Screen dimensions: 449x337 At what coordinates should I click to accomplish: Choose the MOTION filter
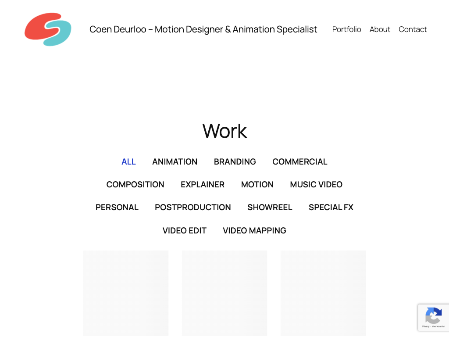click(257, 185)
